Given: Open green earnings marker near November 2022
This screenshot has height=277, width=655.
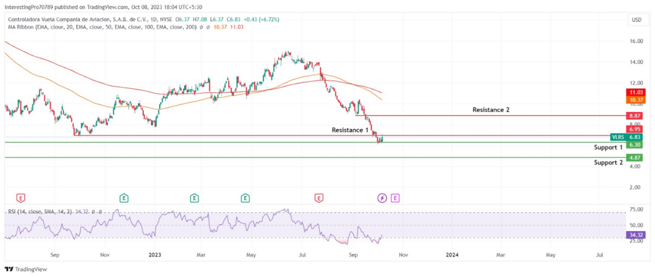Looking at the screenshot, I should pos(123,198).
